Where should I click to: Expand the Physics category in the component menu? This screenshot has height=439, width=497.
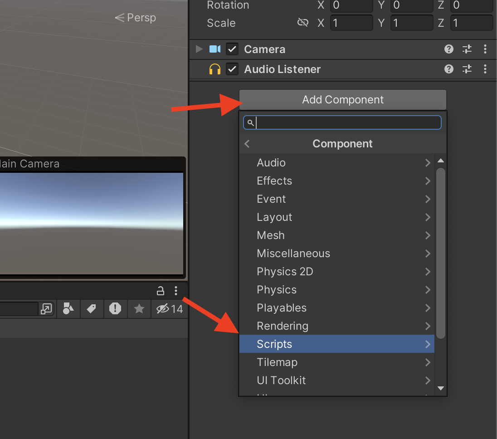276,289
